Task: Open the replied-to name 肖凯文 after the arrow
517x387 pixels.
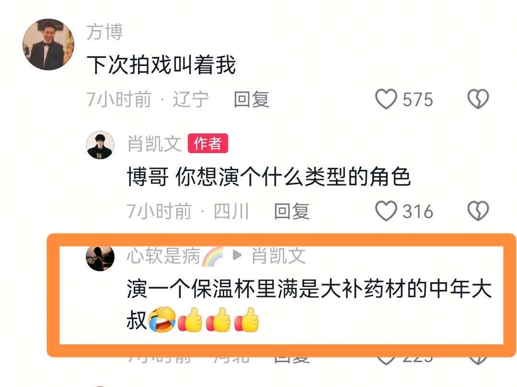Action: pyautogui.click(x=278, y=256)
